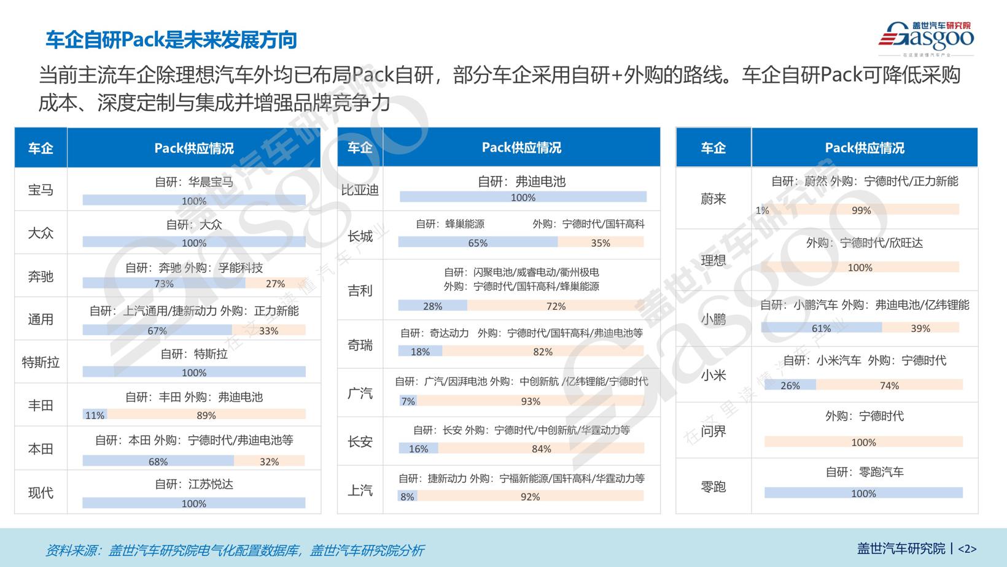The height and width of the screenshot is (567, 1007).
Task: Click the 吉利 company name cell
Action: pos(360,290)
